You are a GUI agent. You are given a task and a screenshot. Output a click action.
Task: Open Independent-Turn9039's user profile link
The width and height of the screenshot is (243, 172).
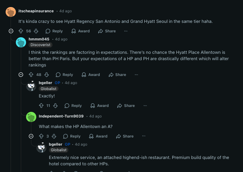(x=61, y=116)
